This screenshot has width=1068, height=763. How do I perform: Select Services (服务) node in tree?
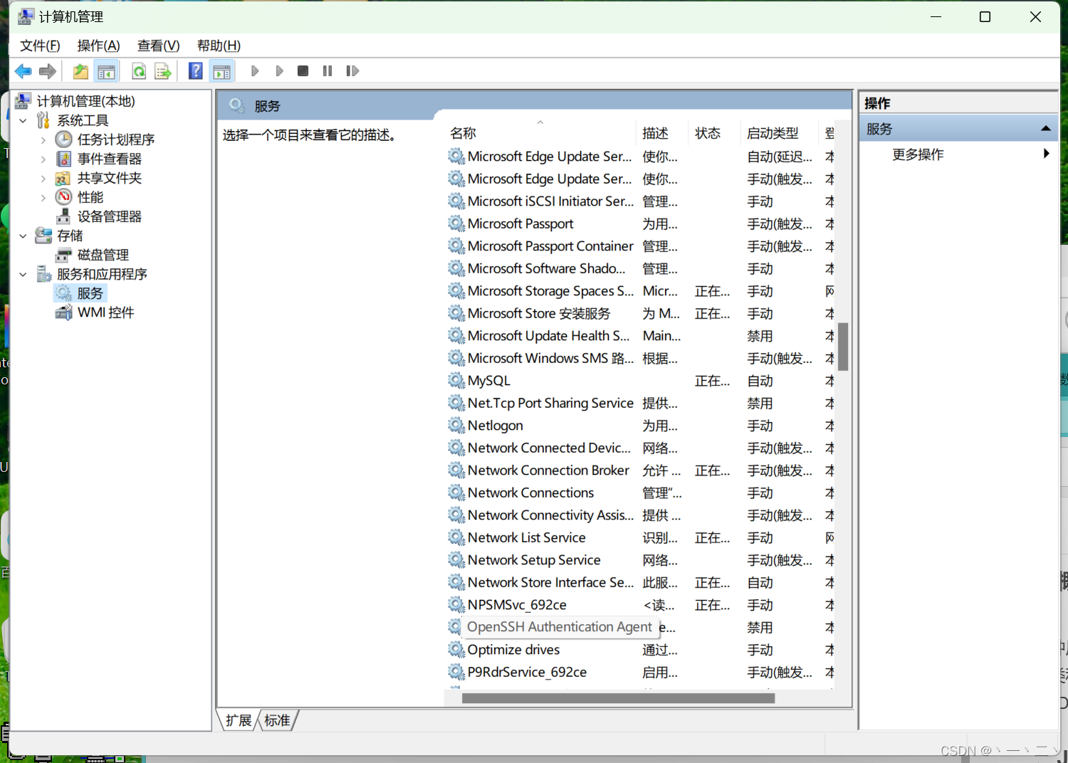click(90, 293)
